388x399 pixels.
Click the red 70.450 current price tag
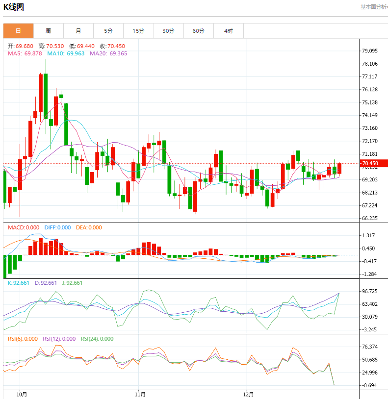pyautogui.click(x=374, y=163)
